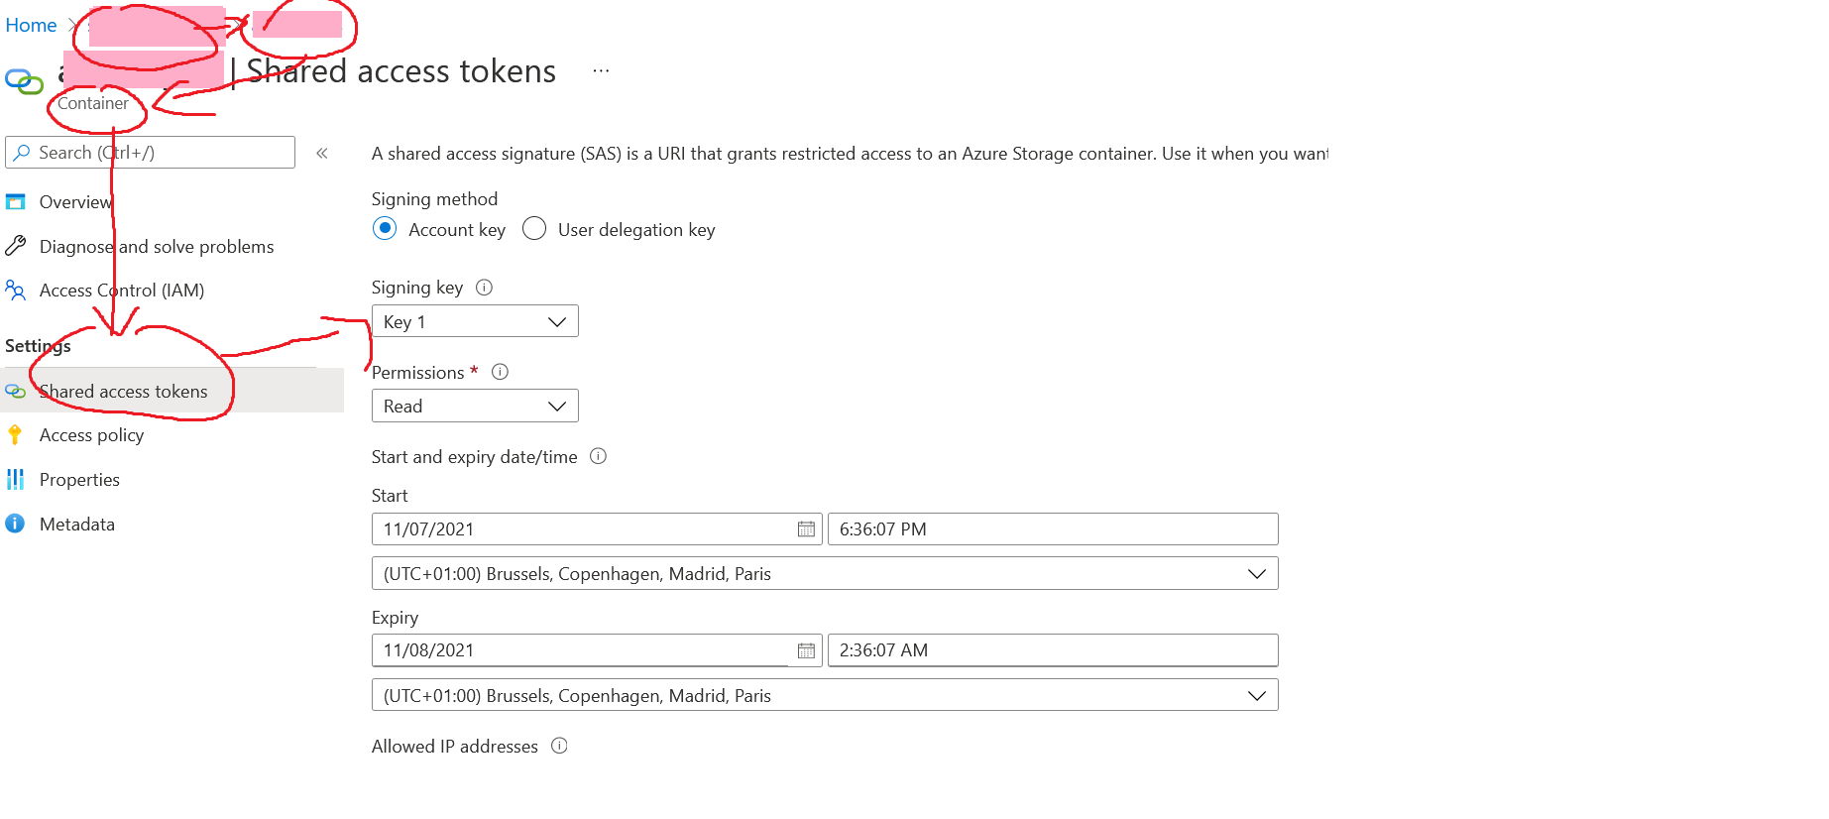Open the Expiry date calendar picker
This screenshot has width=1829, height=819.
click(x=806, y=650)
